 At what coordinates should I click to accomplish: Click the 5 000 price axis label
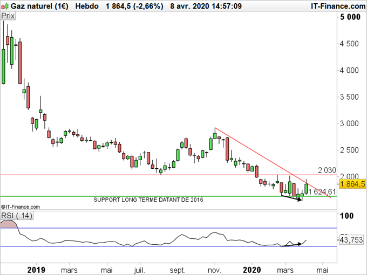(350, 17)
